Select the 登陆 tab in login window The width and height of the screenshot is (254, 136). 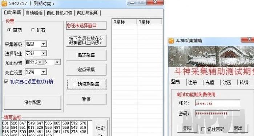pos(176,82)
